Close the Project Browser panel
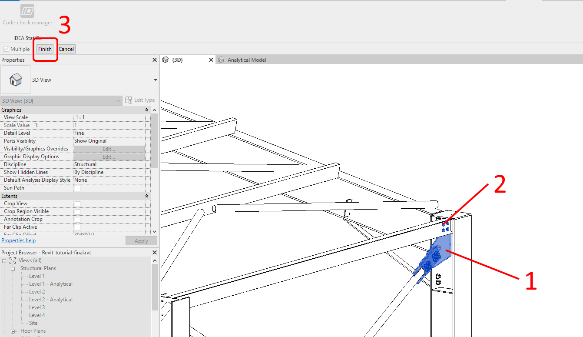 [155, 253]
